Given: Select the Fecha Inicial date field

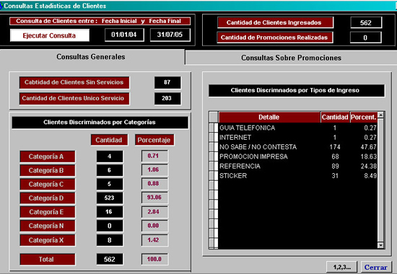Looking at the screenshot, I should [124, 35].
